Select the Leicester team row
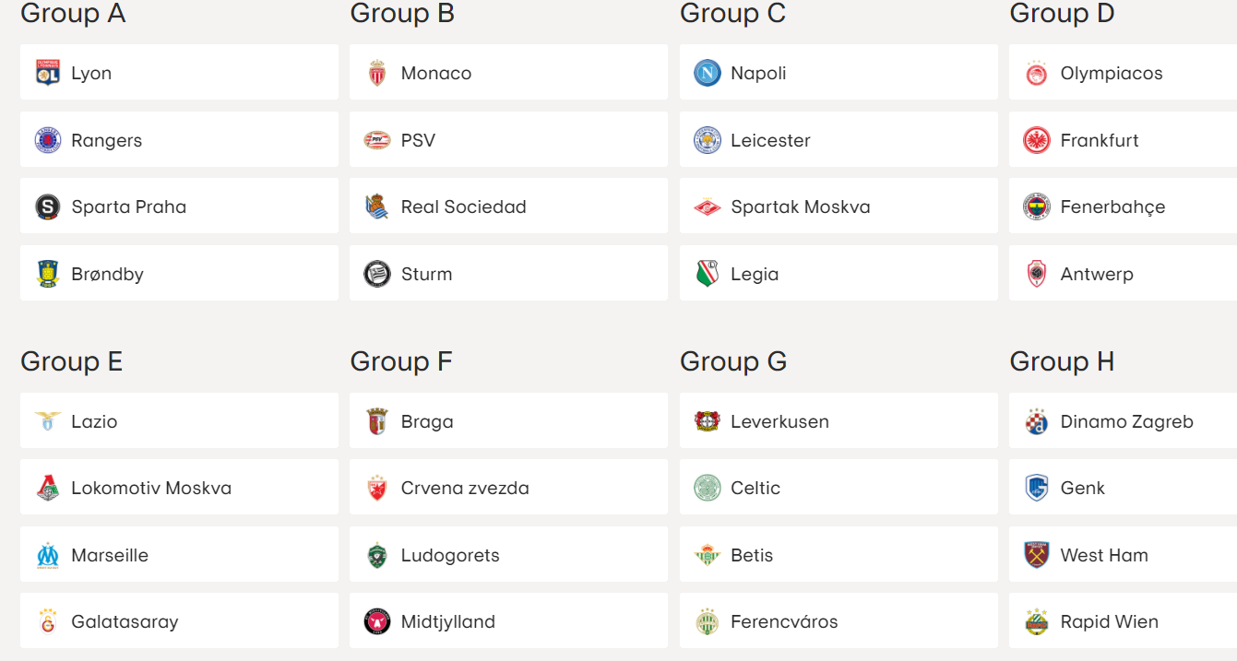 839,139
